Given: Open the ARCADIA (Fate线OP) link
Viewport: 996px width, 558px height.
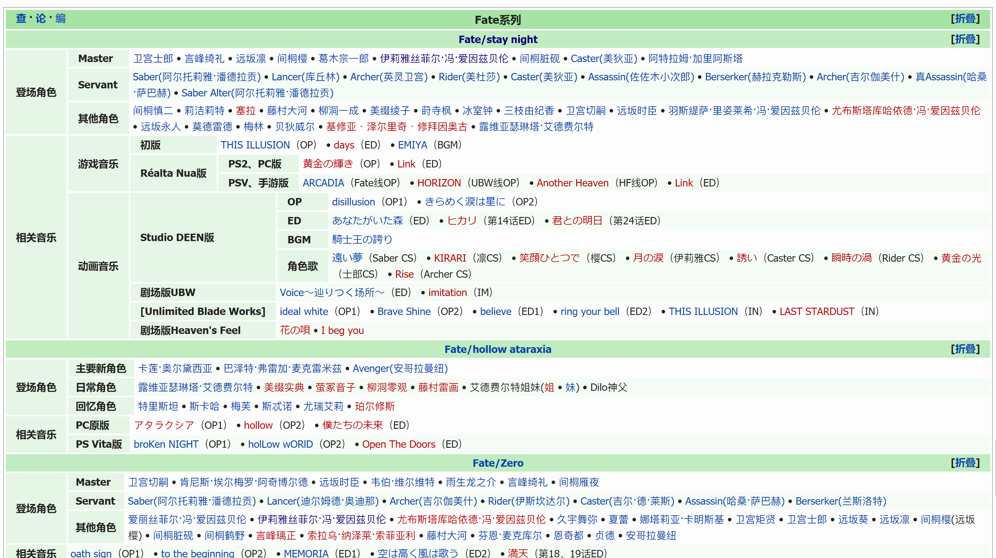Looking at the screenshot, I should point(323,183).
